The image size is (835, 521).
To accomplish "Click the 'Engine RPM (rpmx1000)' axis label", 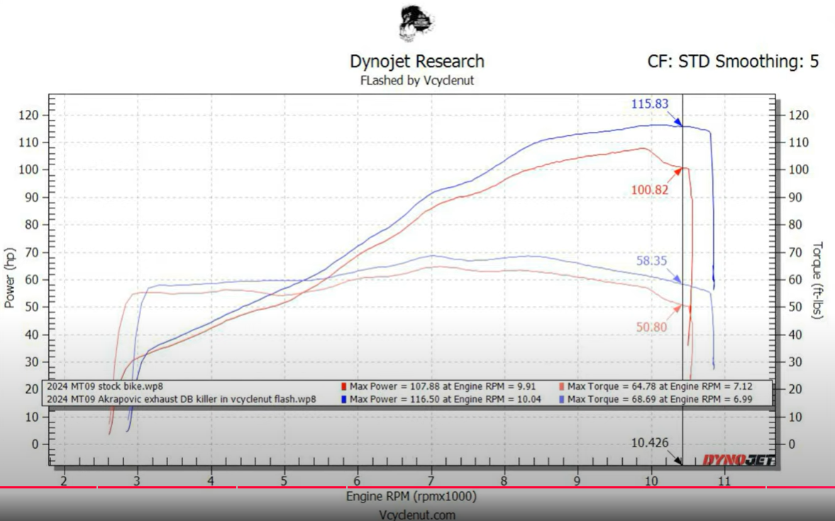I will point(411,496).
